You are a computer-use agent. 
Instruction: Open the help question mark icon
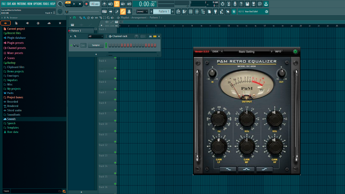[x=241, y=4]
